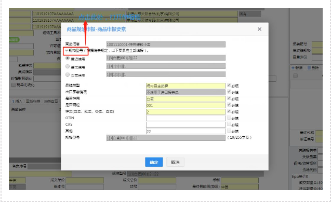Click the 品牌类型 field showing 境内自主品牌
331x202 pixels.
(186, 85)
